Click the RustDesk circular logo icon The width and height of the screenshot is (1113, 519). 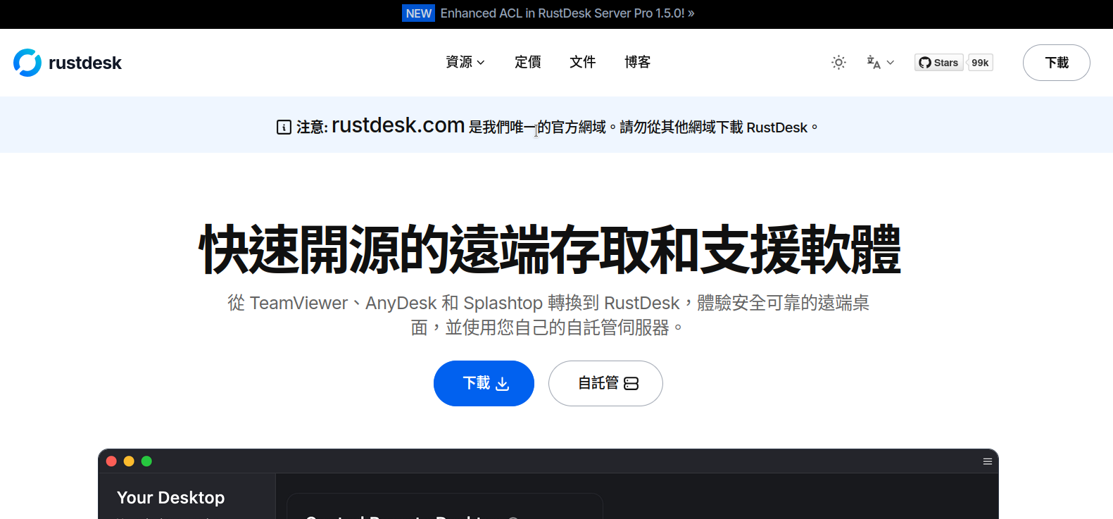pos(27,63)
